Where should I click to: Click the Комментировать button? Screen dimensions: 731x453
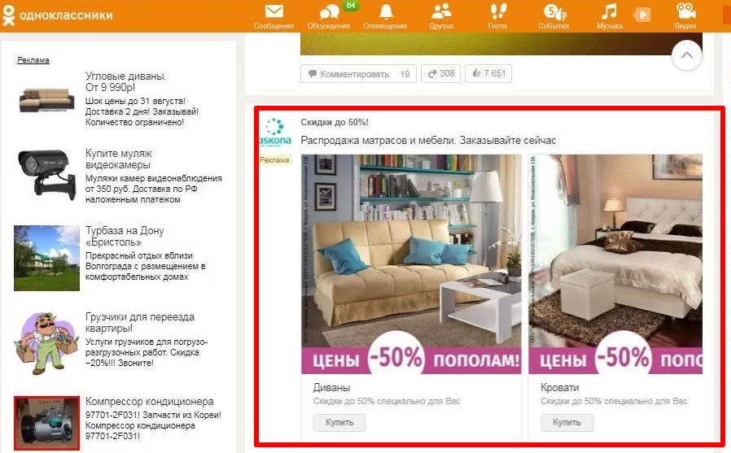pos(358,74)
